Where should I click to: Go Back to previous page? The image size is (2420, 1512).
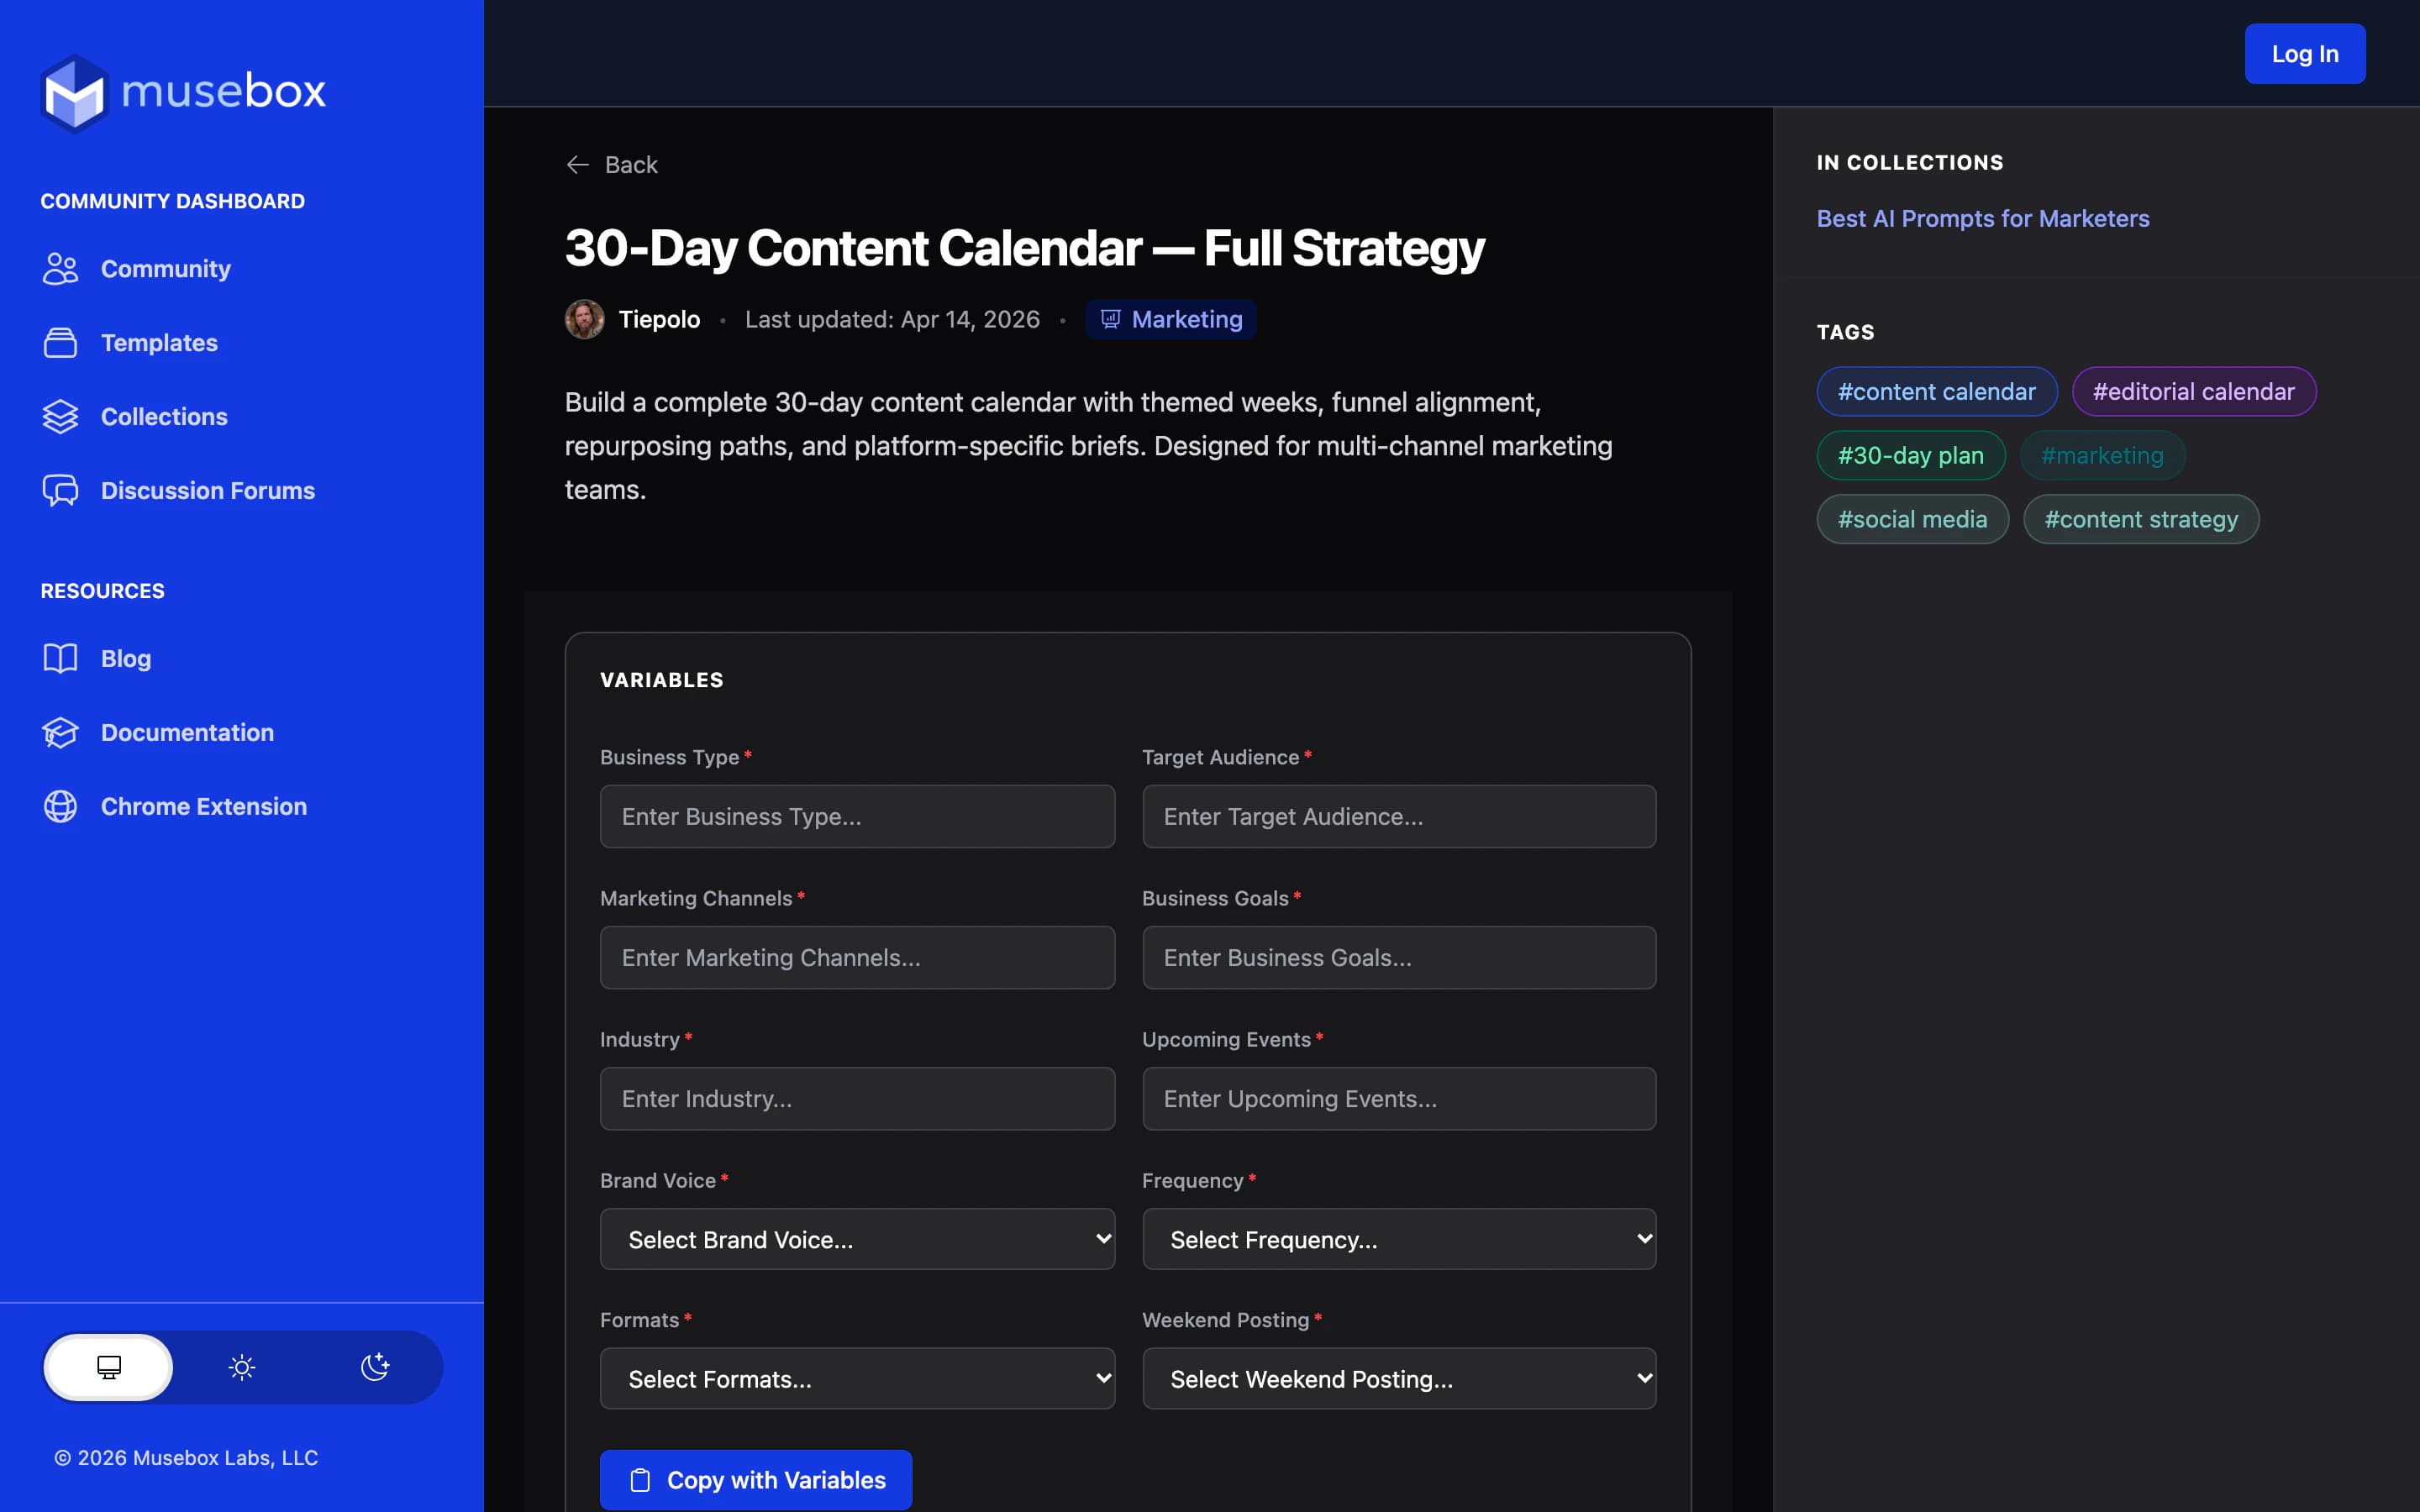click(x=612, y=165)
